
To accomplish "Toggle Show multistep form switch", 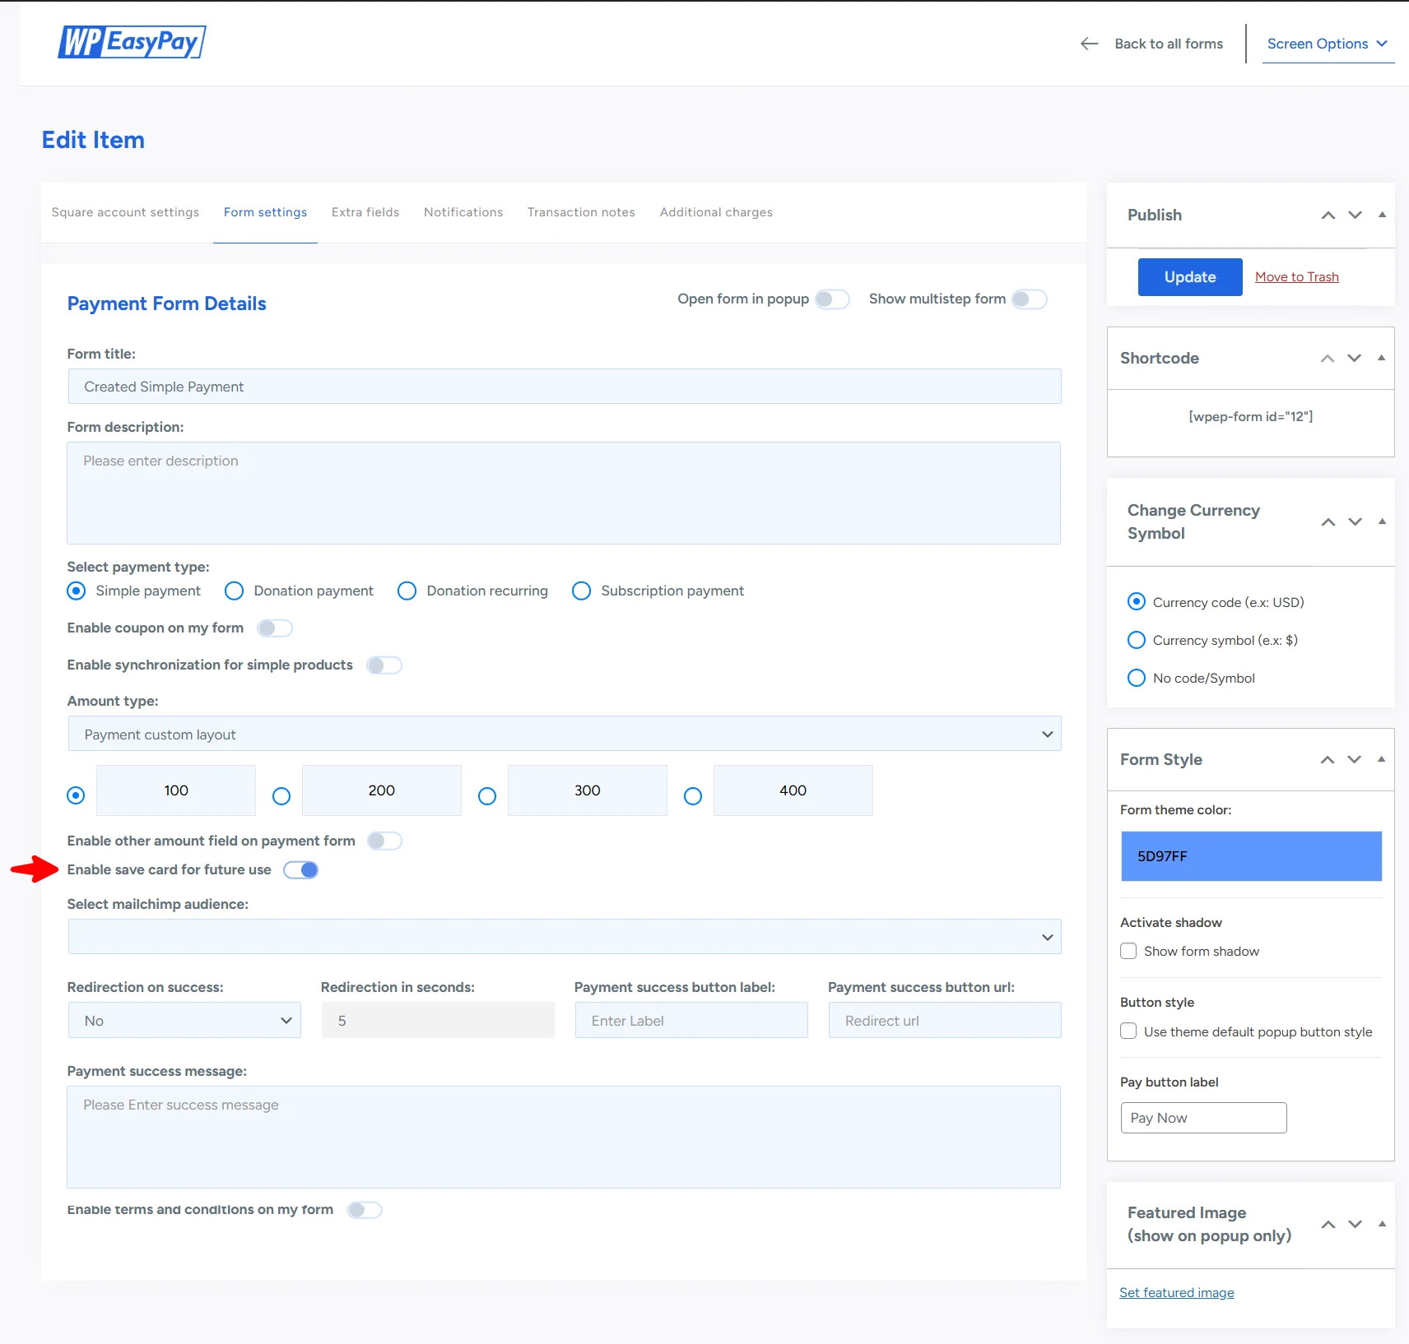I will pos(1029,299).
